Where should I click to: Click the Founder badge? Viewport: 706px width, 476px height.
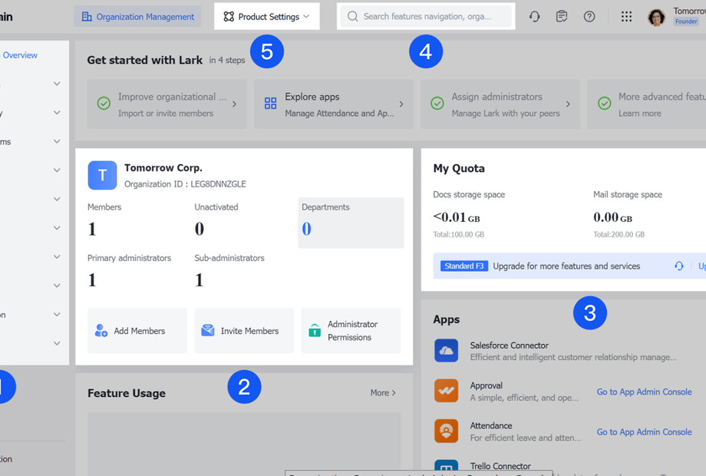(686, 21)
